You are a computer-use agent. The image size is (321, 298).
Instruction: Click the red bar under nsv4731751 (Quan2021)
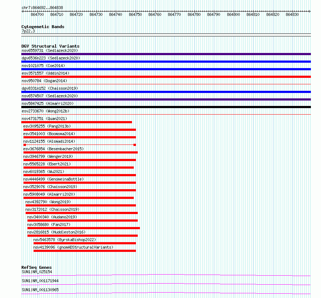coord(76,122)
